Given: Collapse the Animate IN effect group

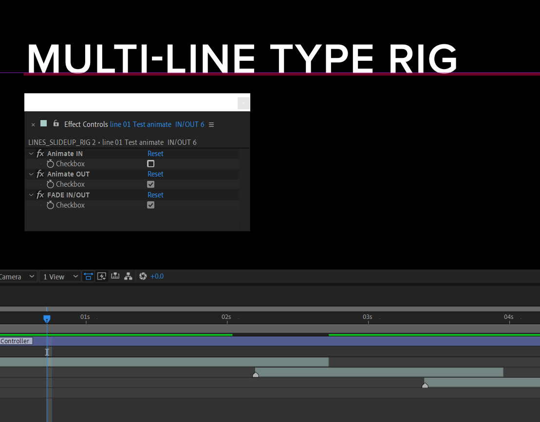Looking at the screenshot, I should tap(31, 154).
